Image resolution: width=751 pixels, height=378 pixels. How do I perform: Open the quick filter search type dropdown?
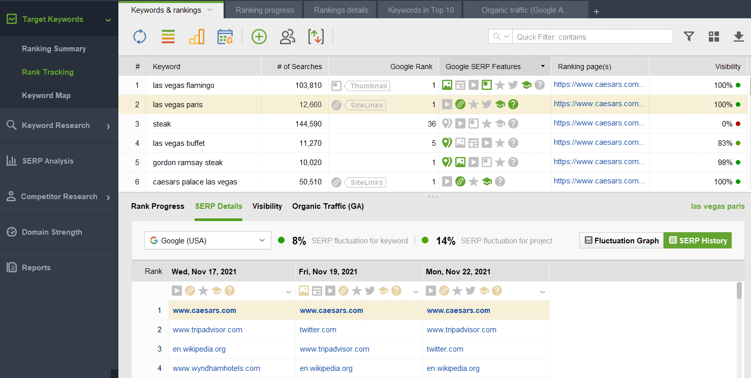tap(501, 37)
